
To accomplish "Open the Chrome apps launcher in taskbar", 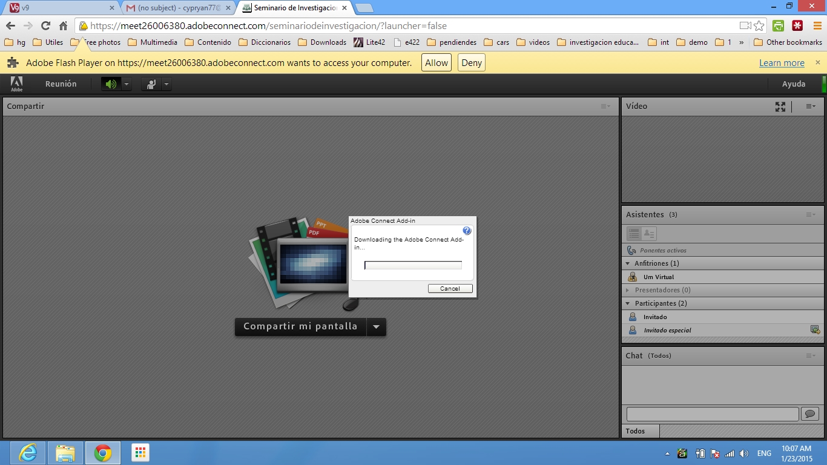I will (140, 453).
